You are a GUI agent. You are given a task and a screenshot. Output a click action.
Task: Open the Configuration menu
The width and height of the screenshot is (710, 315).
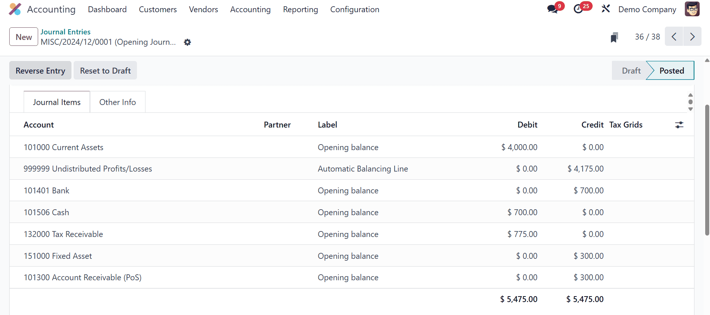point(355,10)
